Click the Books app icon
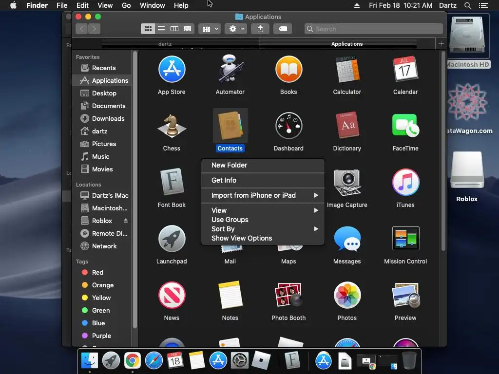The image size is (499, 374). [x=288, y=69]
